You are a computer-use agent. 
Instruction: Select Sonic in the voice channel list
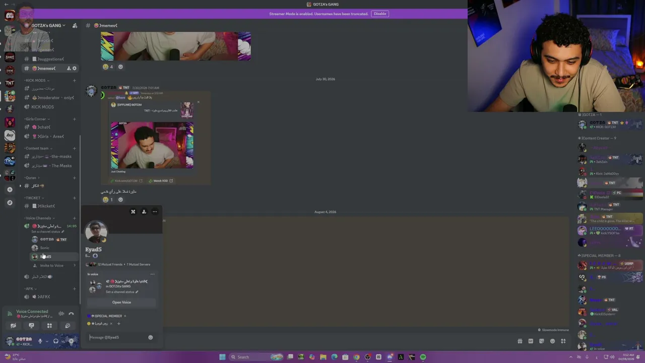[x=53, y=248]
